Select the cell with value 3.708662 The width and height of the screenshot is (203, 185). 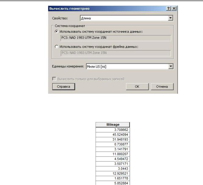pos(113,130)
